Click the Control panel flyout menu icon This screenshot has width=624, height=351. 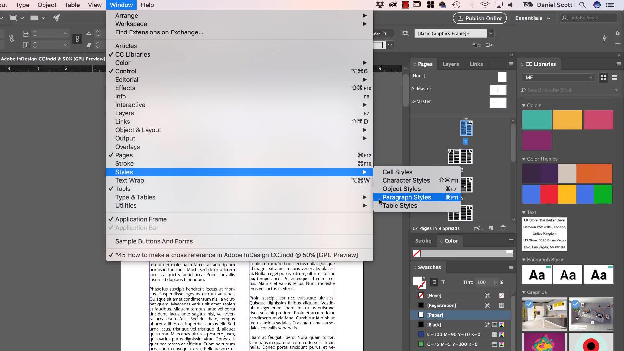click(x=618, y=45)
